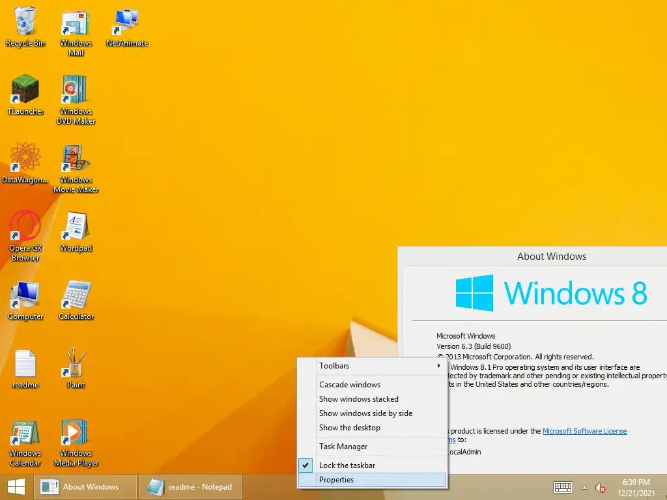Viewport: 667px width, 500px height.
Task: Select the Computer desktop icon
Action: click(25, 300)
